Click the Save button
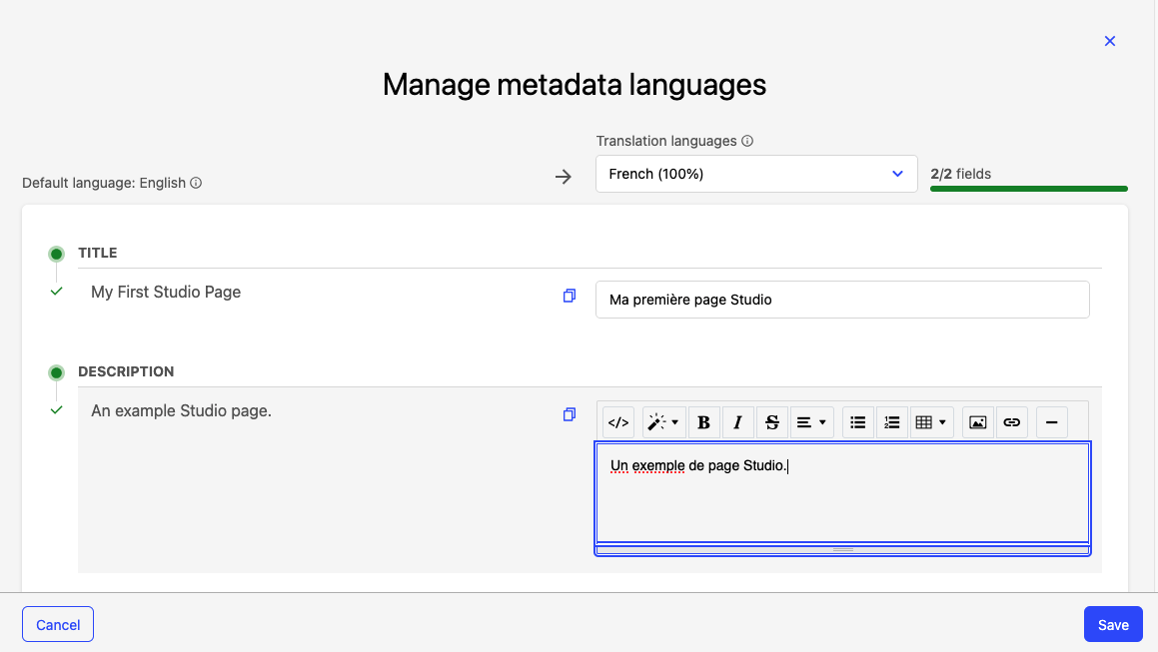Image resolution: width=1158 pixels, height=652 pixels. (1112, 625)
